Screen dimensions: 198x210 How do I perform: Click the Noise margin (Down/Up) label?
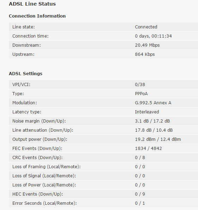(x=39, y=121)
